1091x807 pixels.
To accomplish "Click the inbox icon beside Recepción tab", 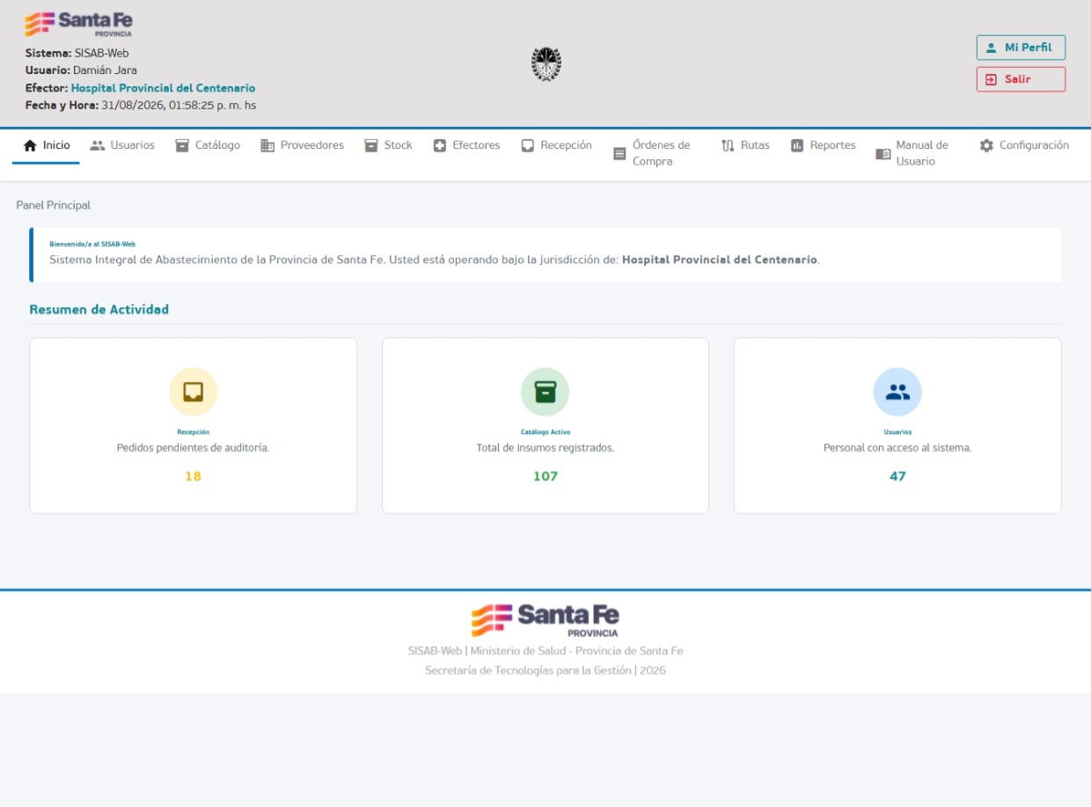I will [528, 146].
